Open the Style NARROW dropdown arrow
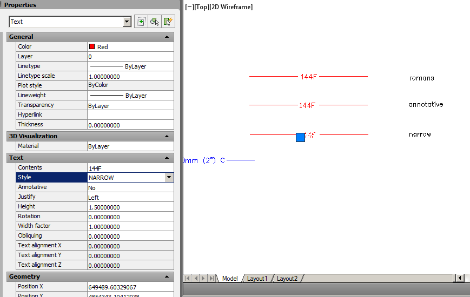 point(169,177)
